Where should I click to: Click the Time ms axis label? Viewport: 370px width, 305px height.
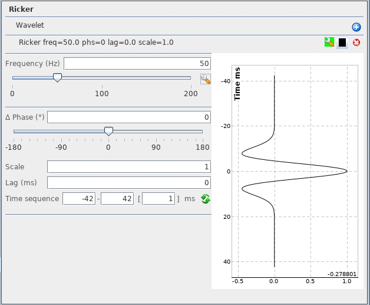237,84
